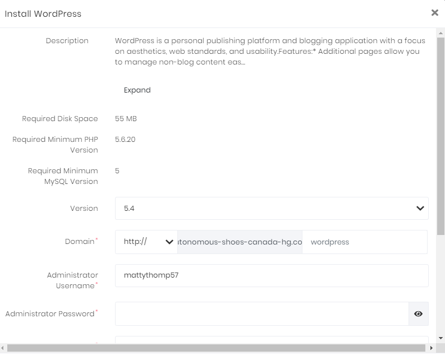
Task: Click the Required Disk Space label
Action: (60, 118)
